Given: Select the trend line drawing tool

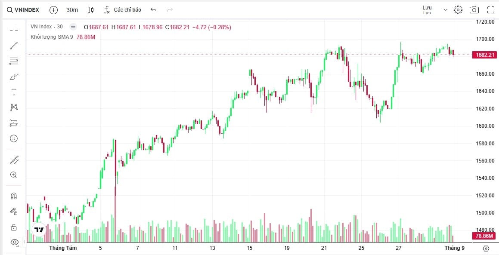Looking at the screenshot, I should click(x=14, y=46).
